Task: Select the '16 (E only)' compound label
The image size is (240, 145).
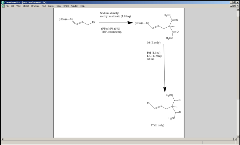Action: [x=154, y=43]
